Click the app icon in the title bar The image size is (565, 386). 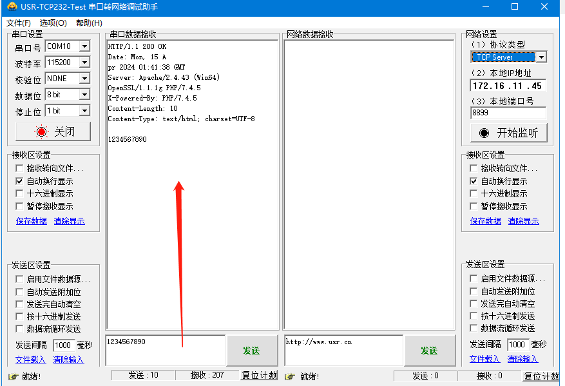(11, 7)
